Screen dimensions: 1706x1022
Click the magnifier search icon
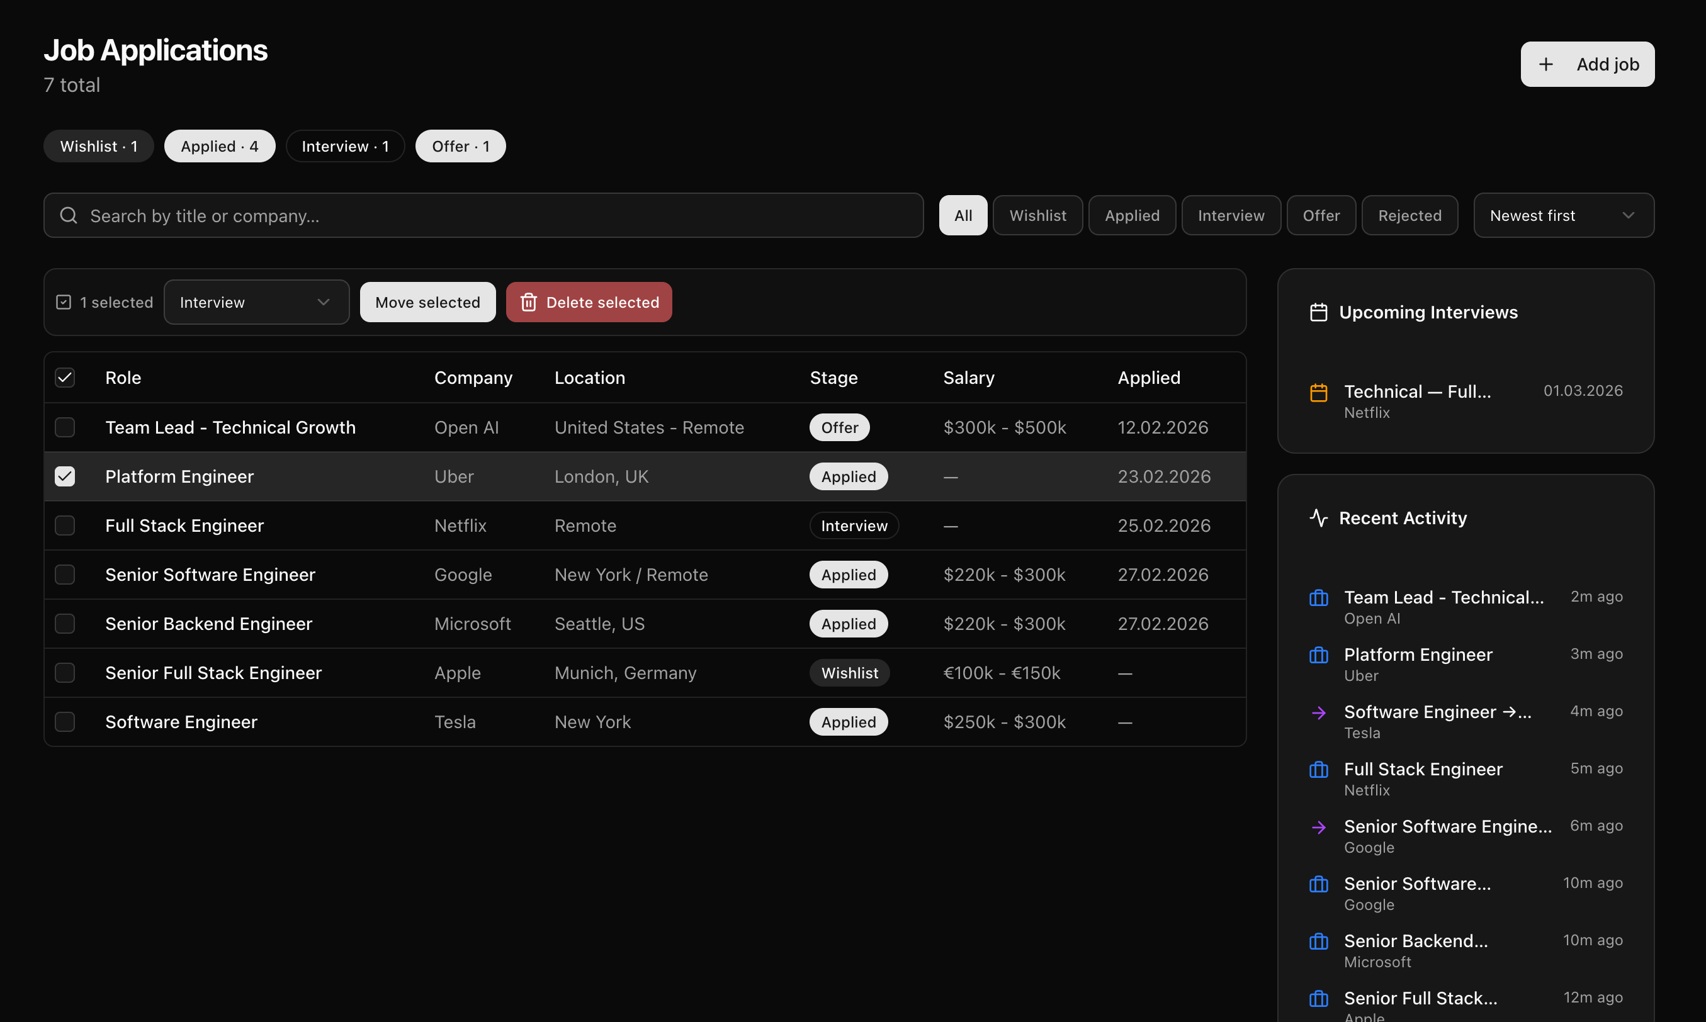(x=68, y=216)
